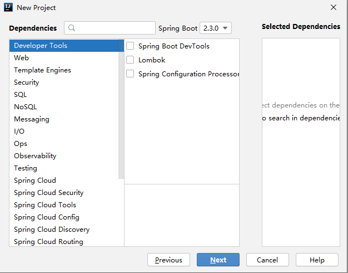Viewport: 348px width, 273px height.
Task: Open the Spring Boot version dropdown
Action: coord(216,28)
